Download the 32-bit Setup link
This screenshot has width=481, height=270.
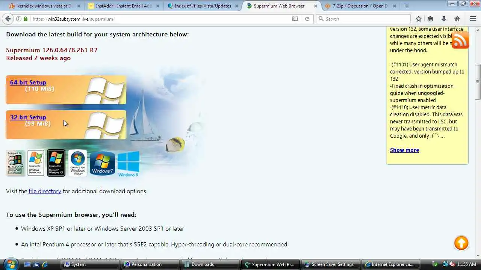pyautogui.click(x=28, y=117)
